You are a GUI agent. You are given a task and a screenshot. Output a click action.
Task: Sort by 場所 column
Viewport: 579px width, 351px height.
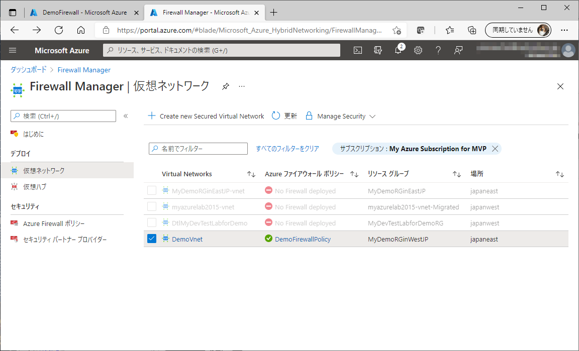click(x=560, y=174)
